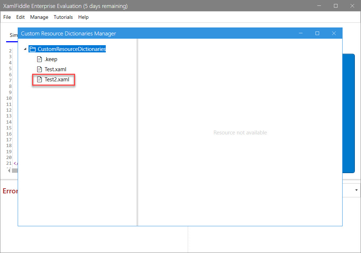The image size is (361, 253).
Task: Minimize the Custom Resource Dictionaries Manager dialog
Action: pos(301,34)
